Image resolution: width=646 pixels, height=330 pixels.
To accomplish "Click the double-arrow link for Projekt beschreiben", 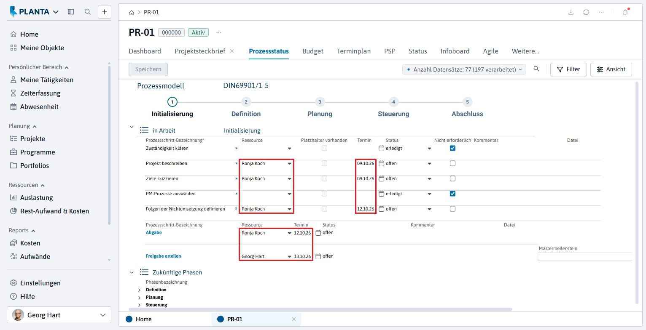I will pyautogui.click(x=237, y=163).
